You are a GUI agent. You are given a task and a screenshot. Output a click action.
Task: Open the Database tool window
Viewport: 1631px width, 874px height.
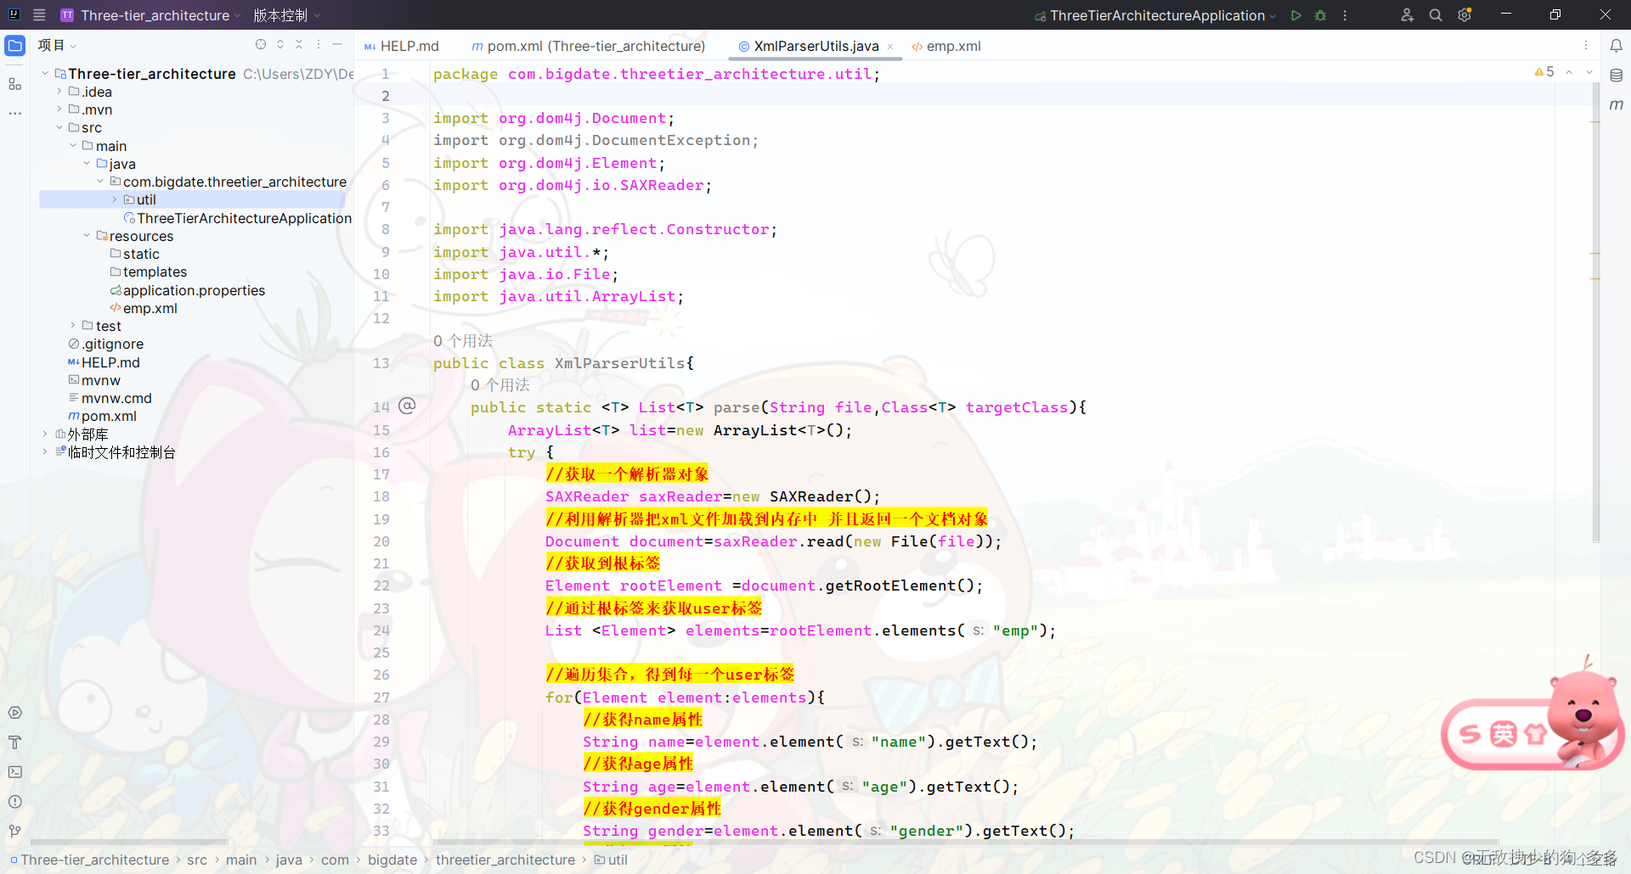(1617, 75)
